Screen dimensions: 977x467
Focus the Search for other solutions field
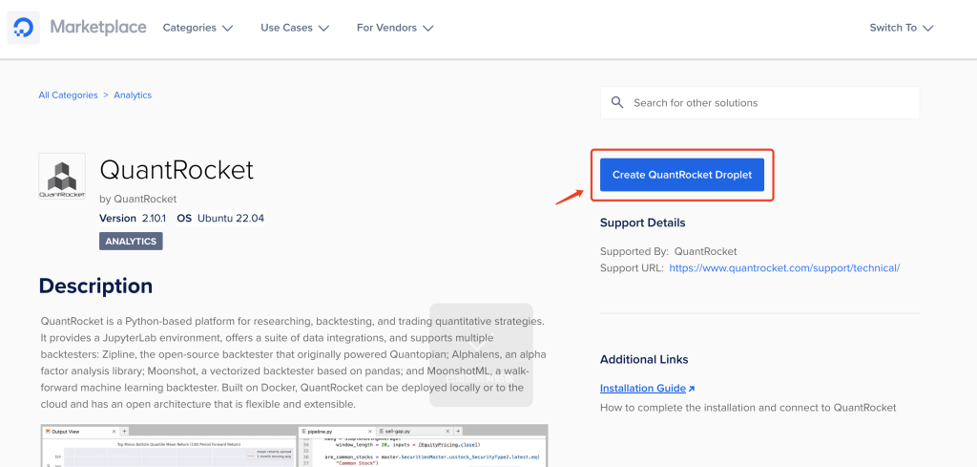(x=759, y=102)
